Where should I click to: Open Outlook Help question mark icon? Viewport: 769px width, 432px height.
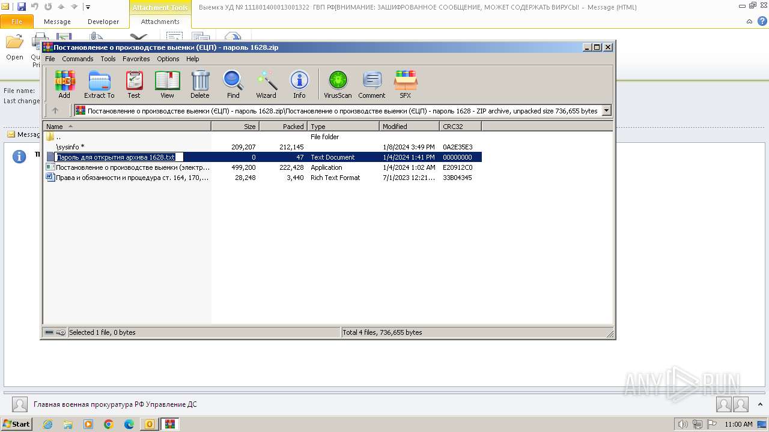762,22
